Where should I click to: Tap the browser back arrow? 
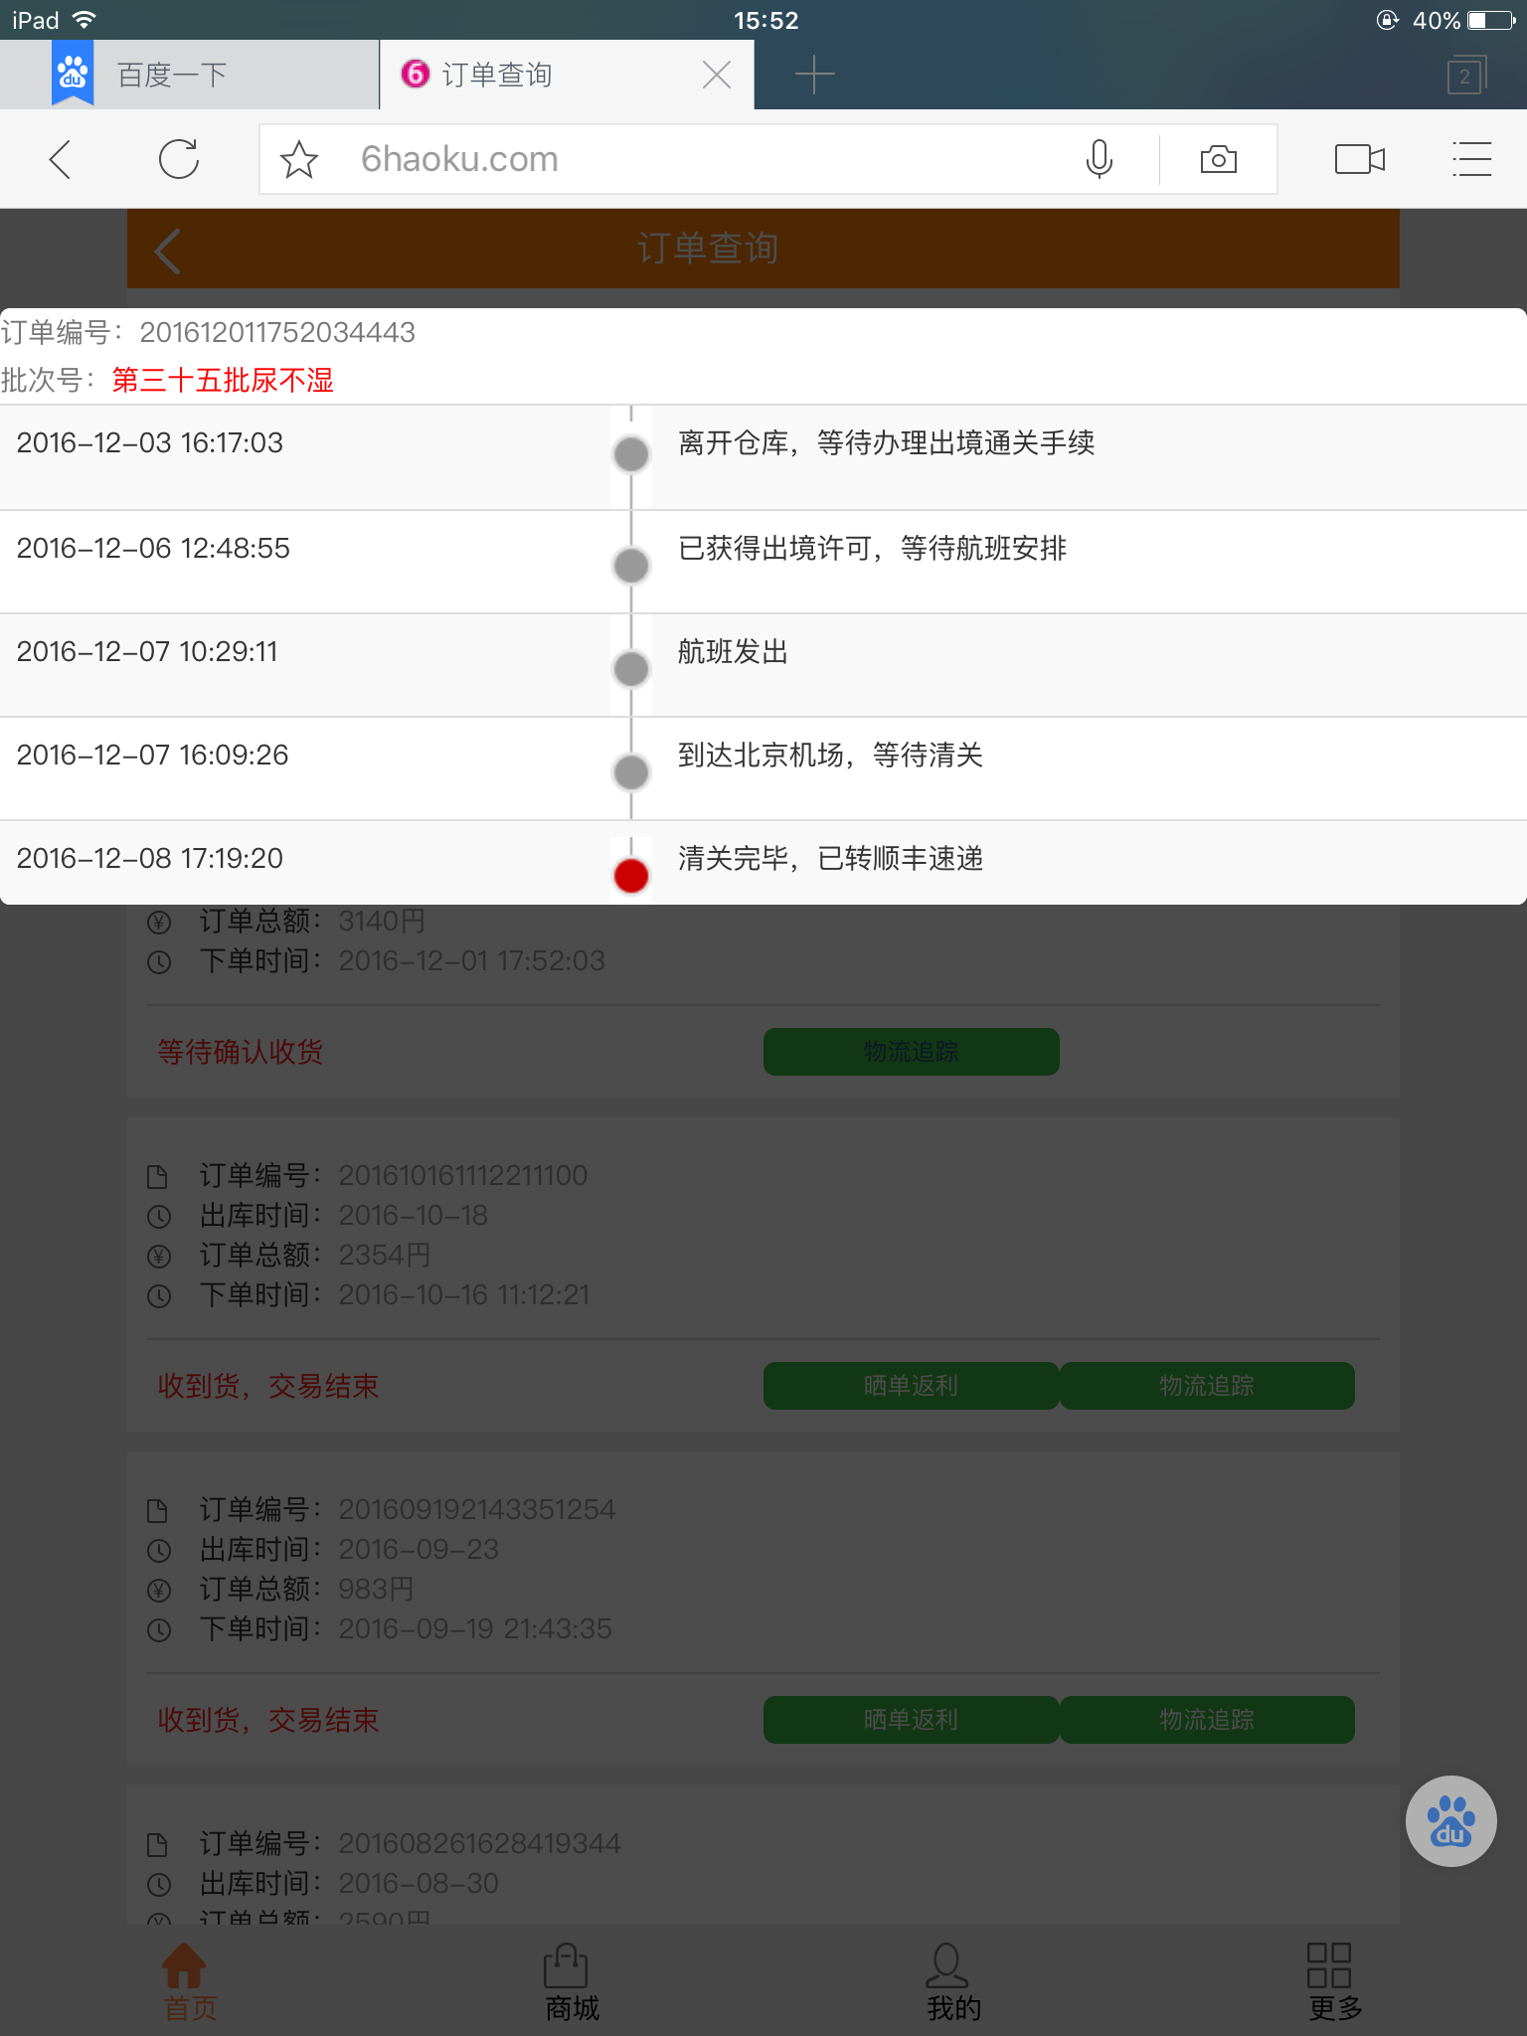(61, 159)
